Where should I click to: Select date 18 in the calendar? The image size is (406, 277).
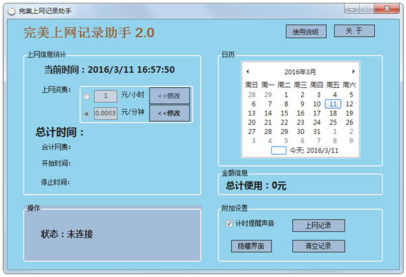click(333, 114)
